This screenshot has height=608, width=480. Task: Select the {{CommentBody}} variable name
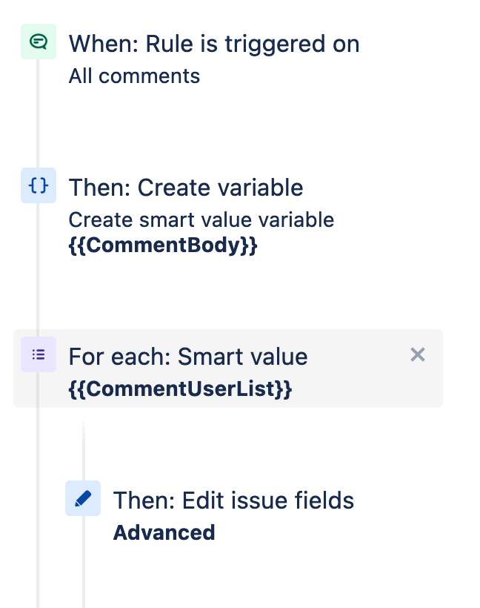162,245
